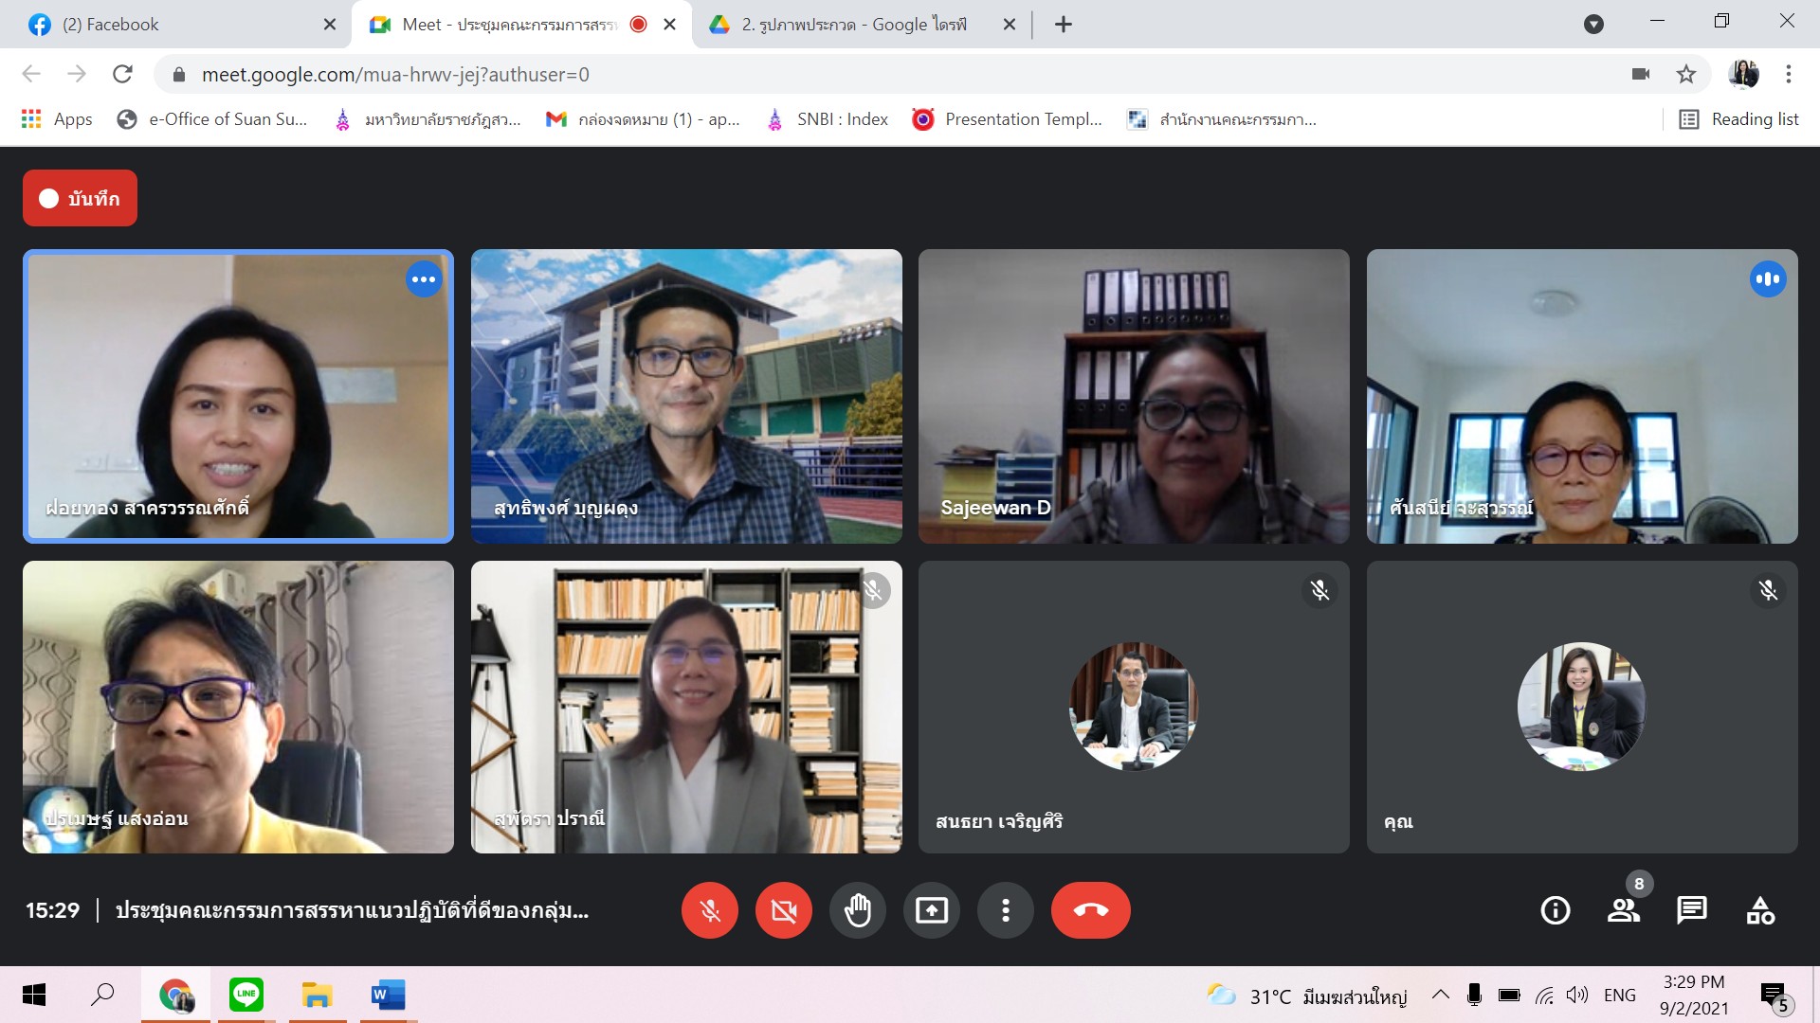The width and height of the screenshot is (1820, 1023).
Task: Bookmark this page with the star icon
Action: [x=1685, y=74]
